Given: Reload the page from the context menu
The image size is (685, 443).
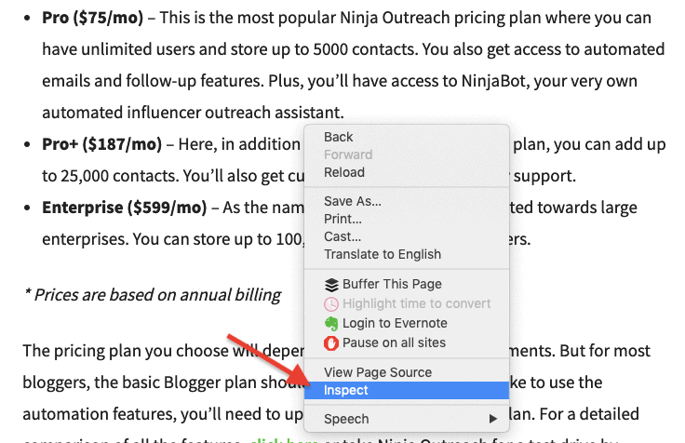Looking at the screenshot, I should click(343, 173).
